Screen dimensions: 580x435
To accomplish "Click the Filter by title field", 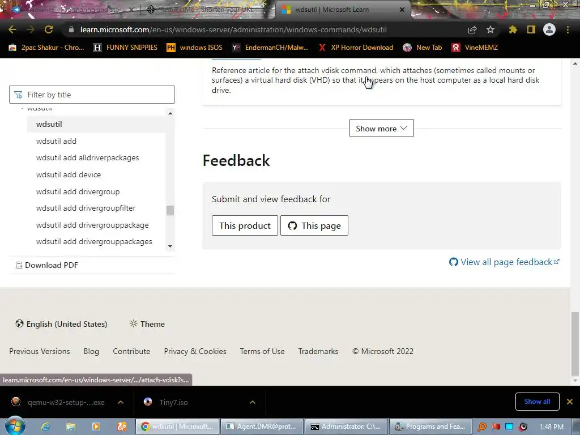I will click(92, 95).
